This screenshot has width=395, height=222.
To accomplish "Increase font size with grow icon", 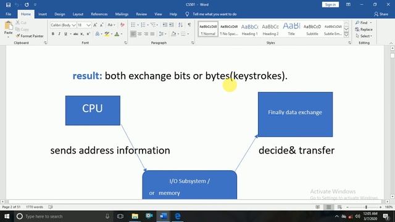I will (x=95, y=25).
